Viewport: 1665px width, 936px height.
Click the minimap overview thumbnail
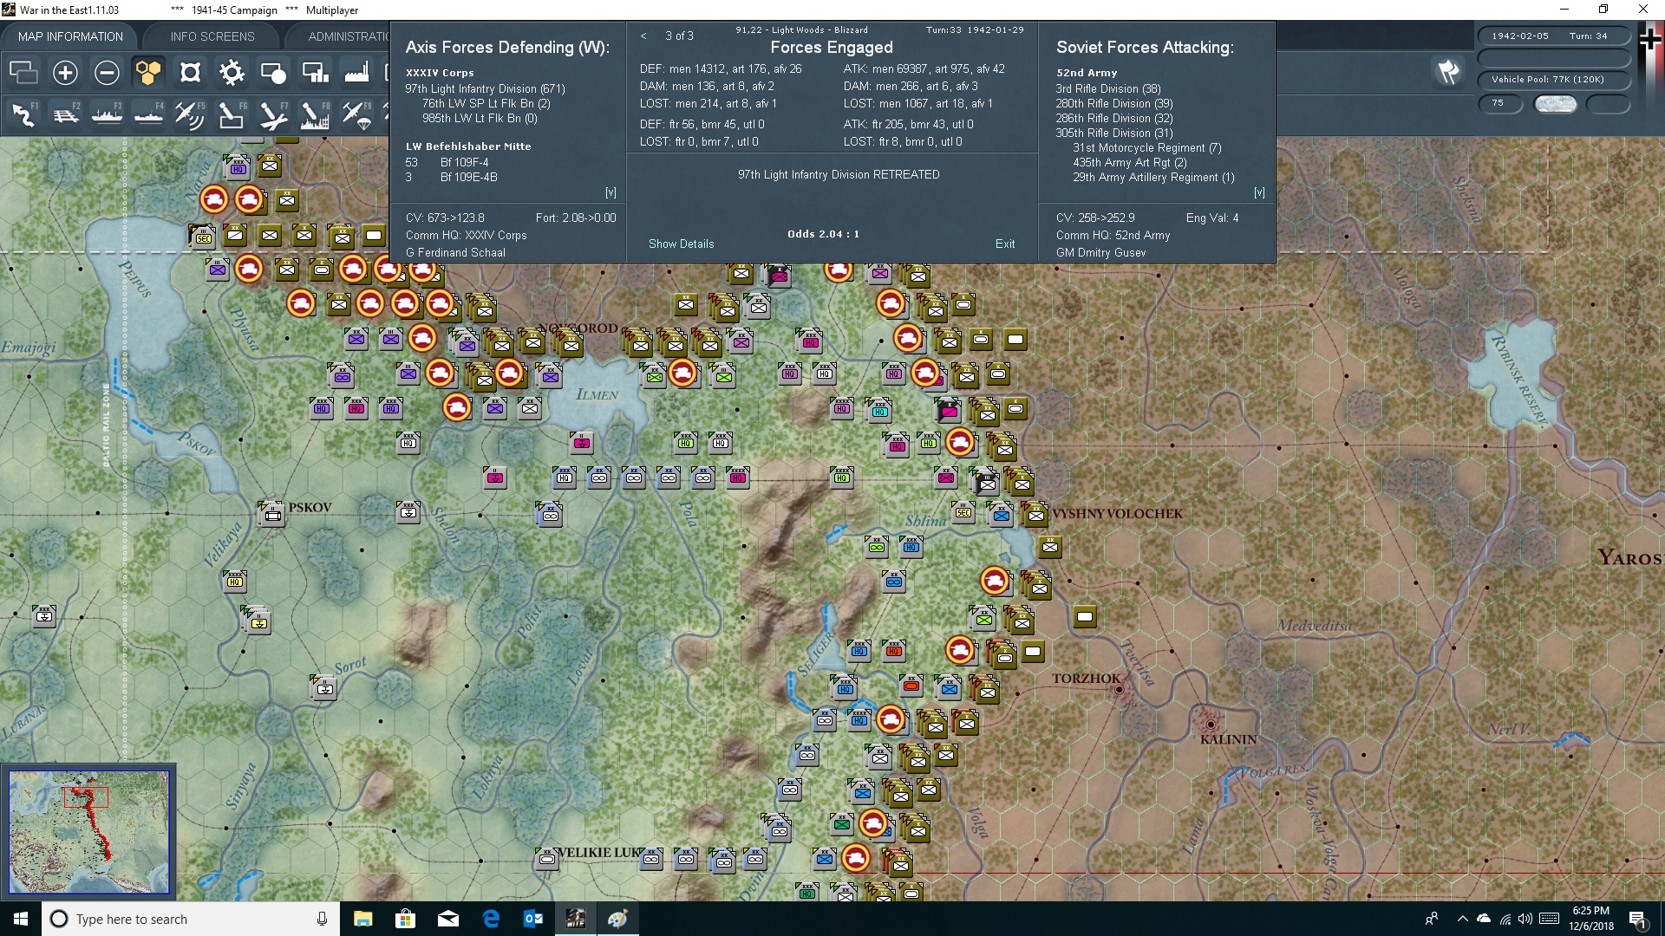click(x=89, y=832)
